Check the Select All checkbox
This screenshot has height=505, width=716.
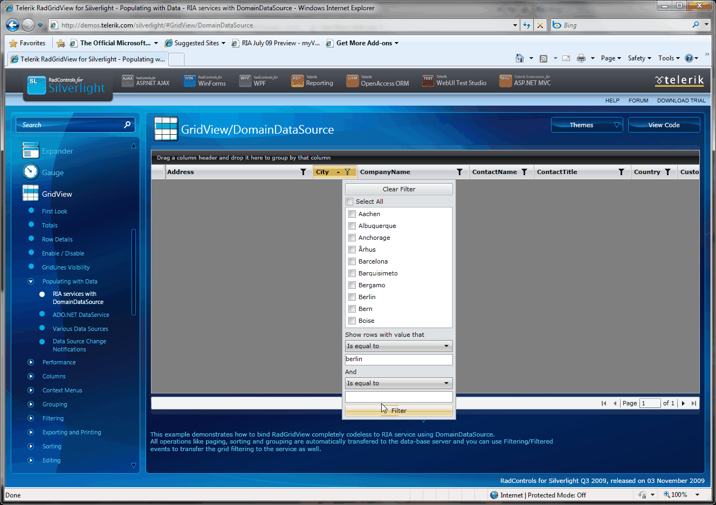tap(349, 202)
